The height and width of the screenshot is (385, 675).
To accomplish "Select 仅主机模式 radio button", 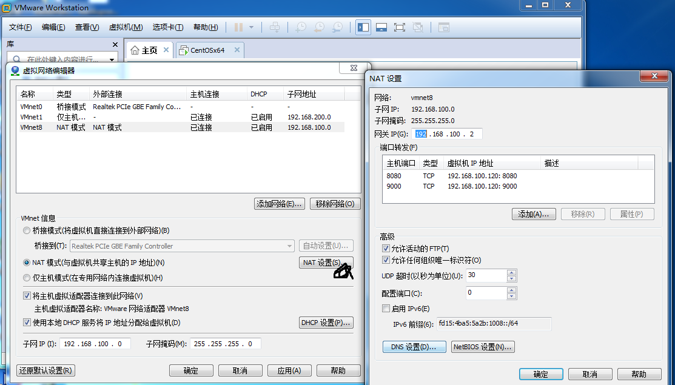I will 27,278.
